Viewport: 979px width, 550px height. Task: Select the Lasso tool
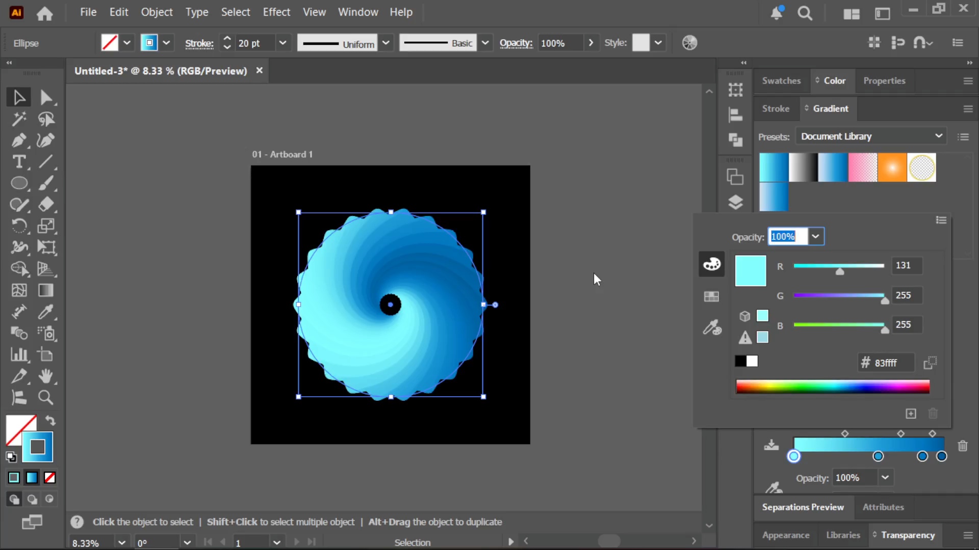[46, 119]
